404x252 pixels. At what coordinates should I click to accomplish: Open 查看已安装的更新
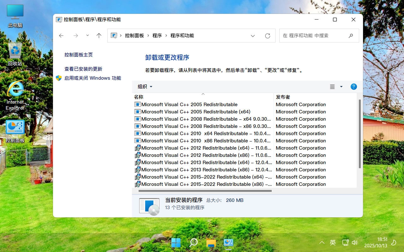pyautogui.click(x=83, y=69)
